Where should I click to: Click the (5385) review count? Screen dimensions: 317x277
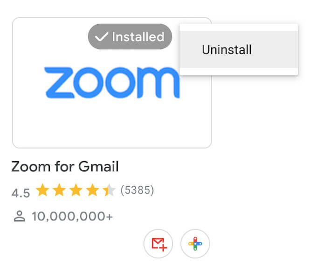click(x=137, y=190)
